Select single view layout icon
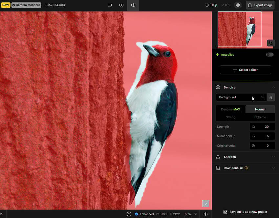Screen dimensions: 279x218 [110, 5]
